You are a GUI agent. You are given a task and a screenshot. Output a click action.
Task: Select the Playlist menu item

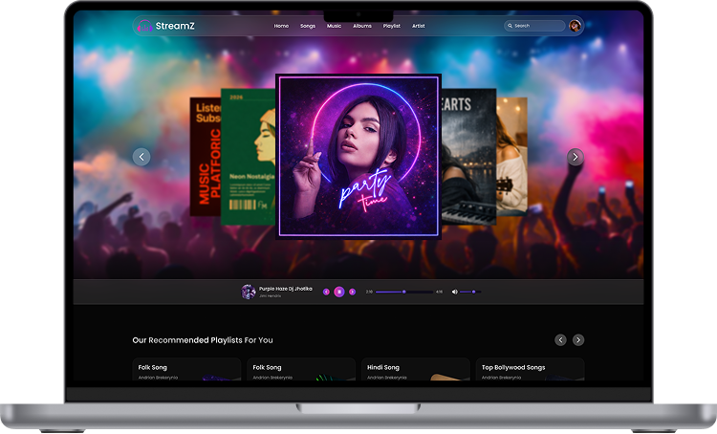coord(391,26)
